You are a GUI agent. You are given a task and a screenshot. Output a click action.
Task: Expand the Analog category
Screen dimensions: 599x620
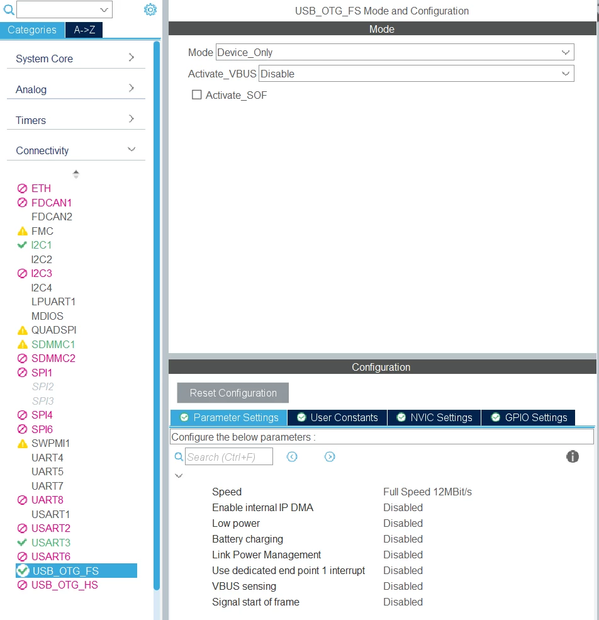tap(76, 89)
